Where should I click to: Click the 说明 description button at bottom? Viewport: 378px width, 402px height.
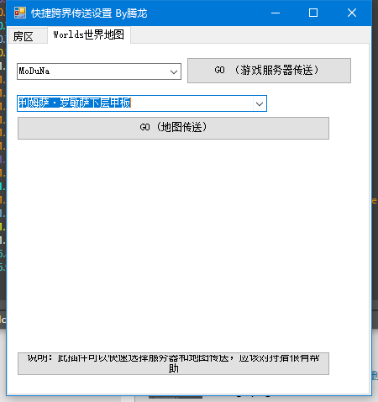tap(173, 363)
